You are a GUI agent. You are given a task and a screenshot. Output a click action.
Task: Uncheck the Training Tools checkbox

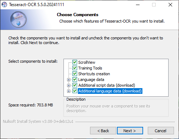pos(75,68)
